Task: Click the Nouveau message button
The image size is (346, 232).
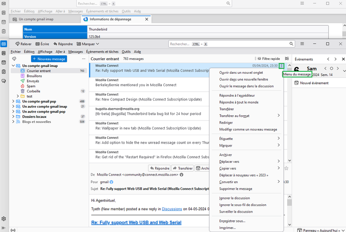Action: point(49,59)
